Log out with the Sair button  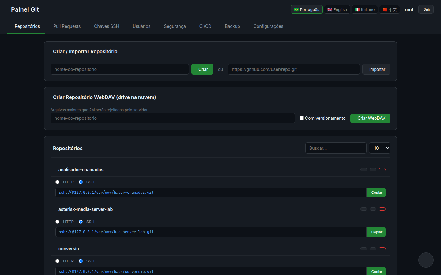tap(426, 9)
